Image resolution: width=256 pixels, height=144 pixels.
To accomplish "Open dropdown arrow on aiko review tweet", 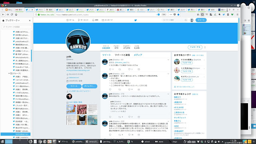I will [x=168, y=74].
